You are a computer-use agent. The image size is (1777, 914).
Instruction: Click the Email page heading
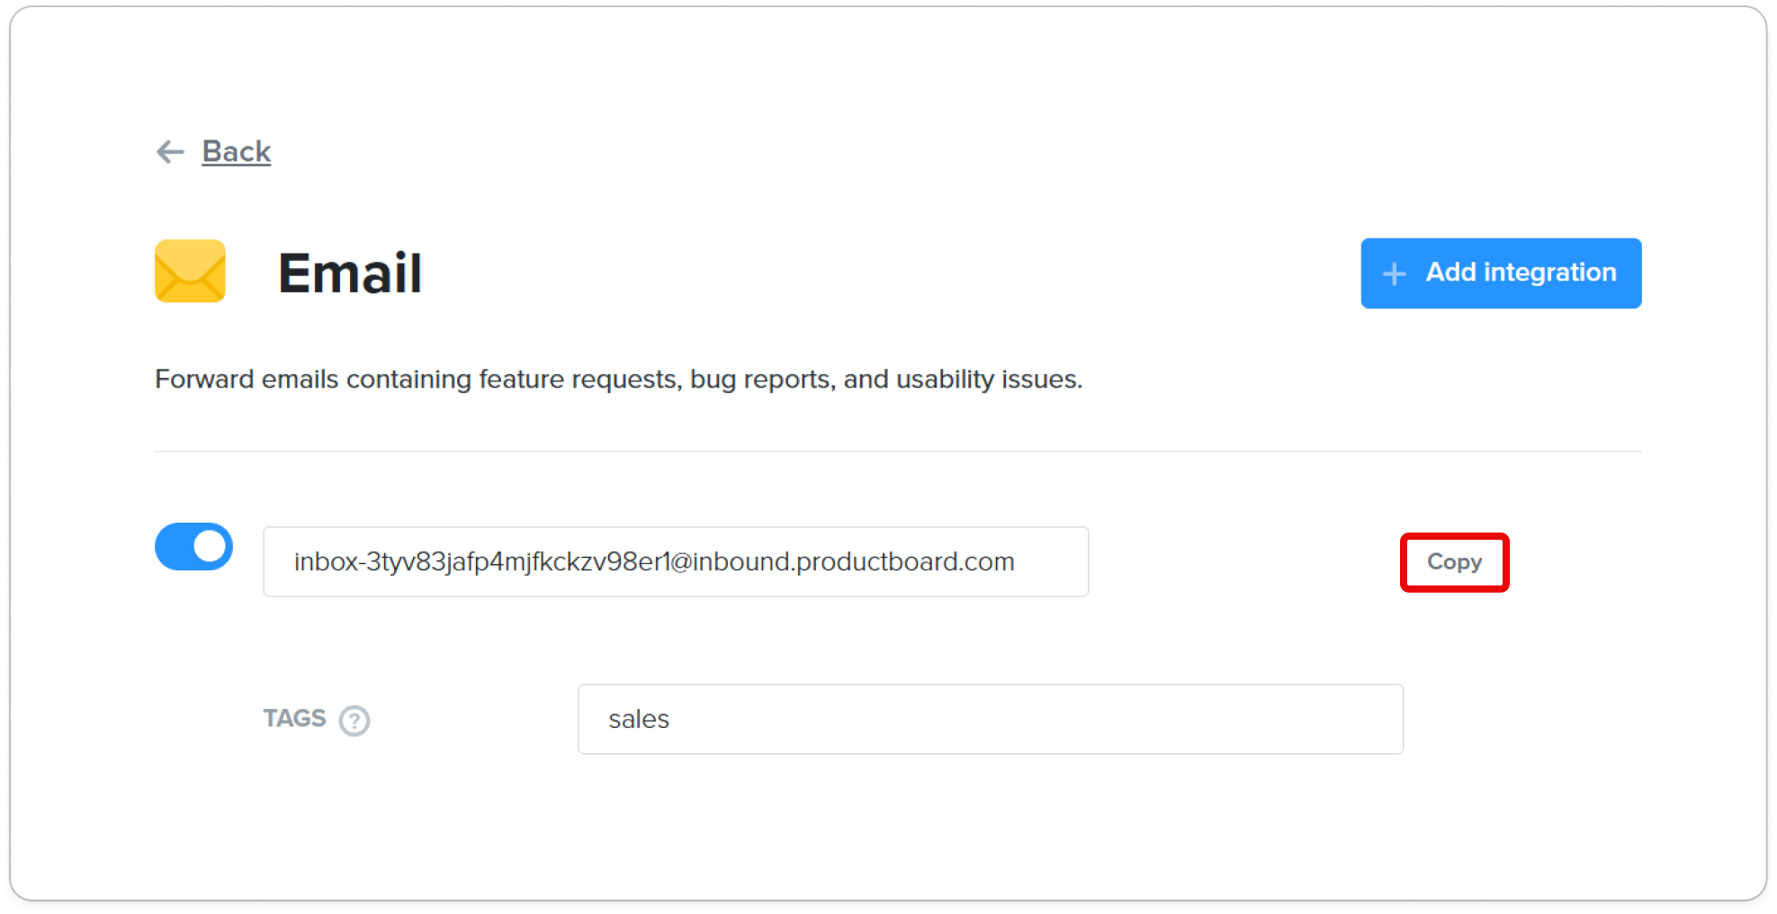[350, 273]
